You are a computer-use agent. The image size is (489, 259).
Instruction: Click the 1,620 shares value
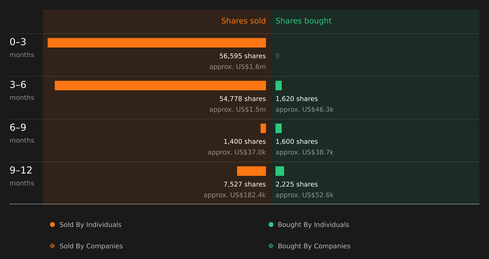click(297, 99)
